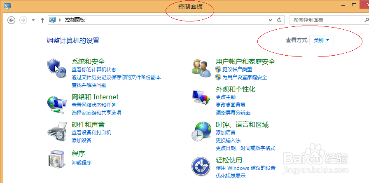The height and width of the screenshot is (183, 369).
Task: Open the recent locations dropdown arrow
Action: [33, 20]
